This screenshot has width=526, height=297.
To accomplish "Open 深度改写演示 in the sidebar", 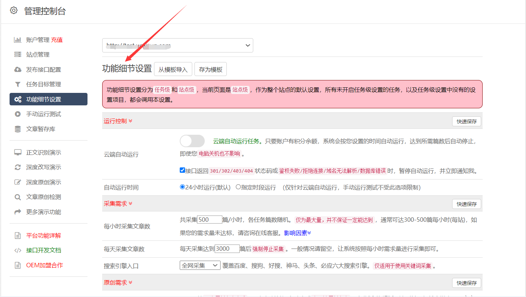I will point(43,167).
